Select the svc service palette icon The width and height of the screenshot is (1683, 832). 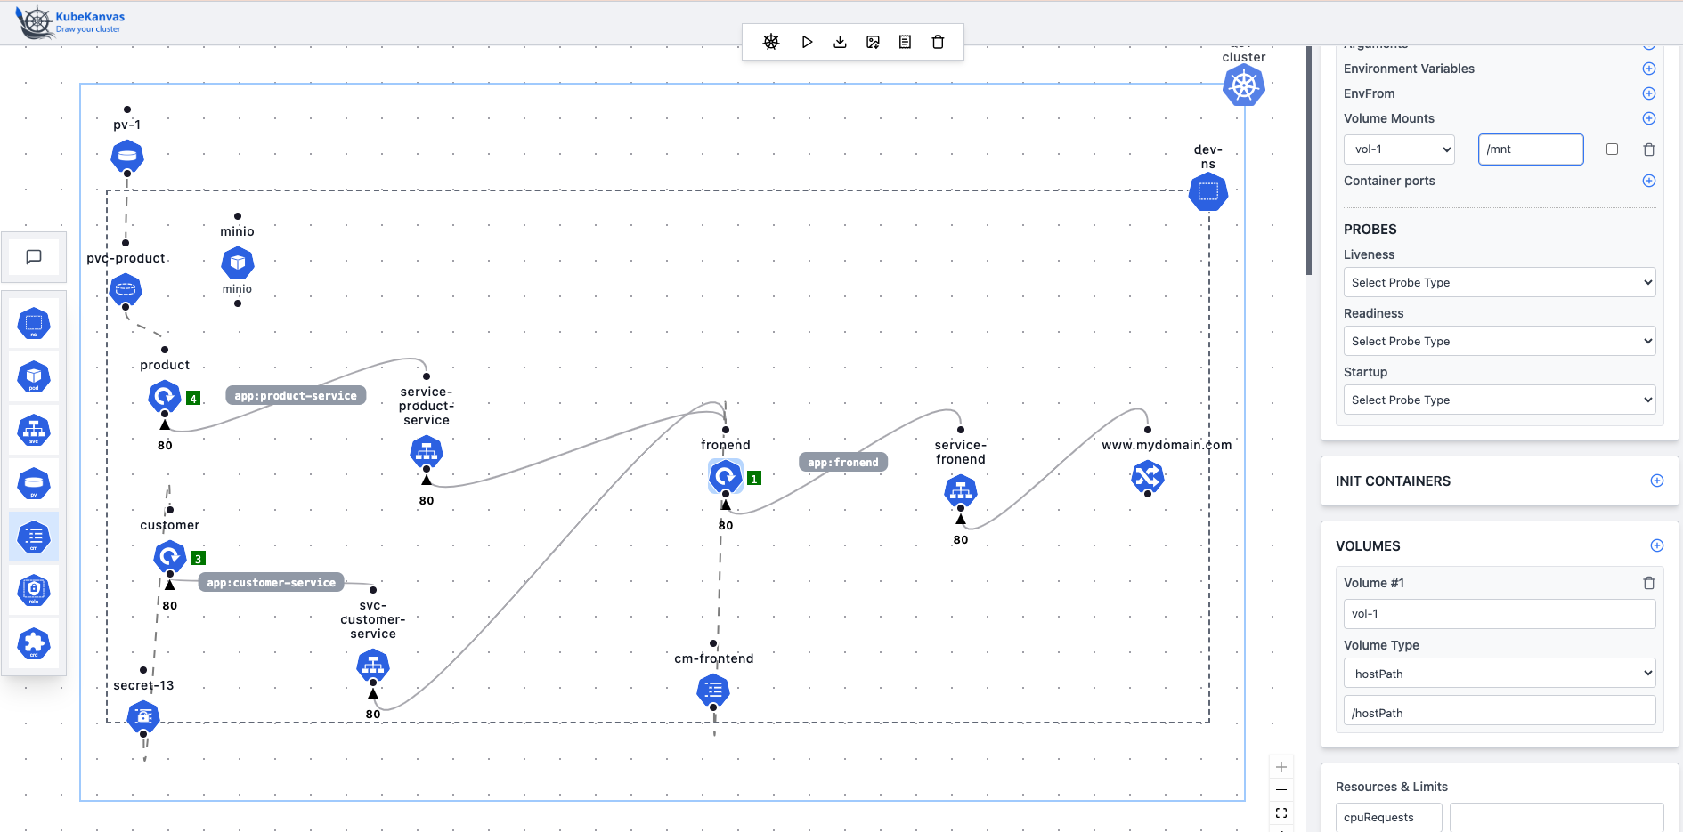[x=34, y=431]
